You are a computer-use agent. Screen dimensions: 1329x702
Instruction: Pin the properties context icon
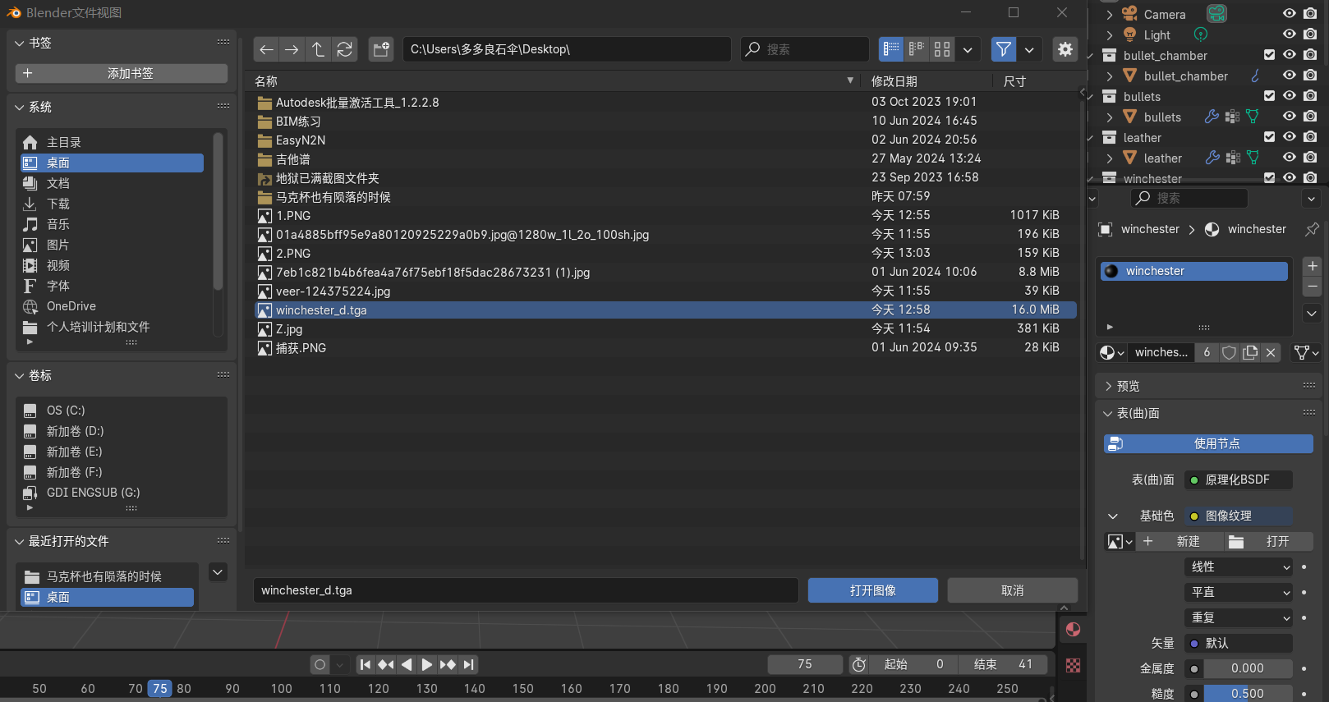(1312, 229)
